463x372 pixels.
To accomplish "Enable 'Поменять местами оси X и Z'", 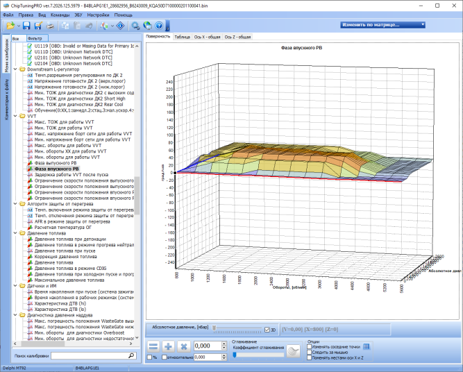I will (310, 358).
